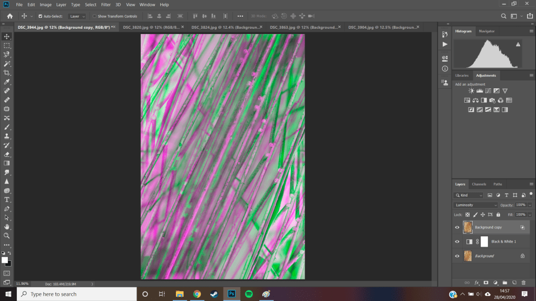Switch to the DSC_3820.jpg document tab

click(x=151, y=27)
